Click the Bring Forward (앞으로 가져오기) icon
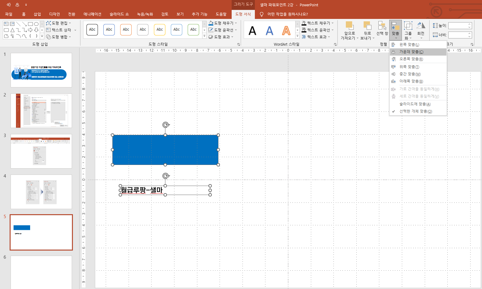This screenshot has height=289, width=482. click(349, 25)
